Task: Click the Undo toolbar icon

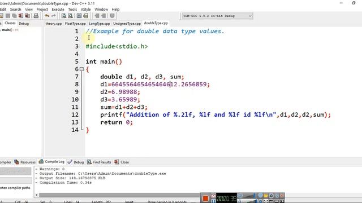Action: (47, 16)
